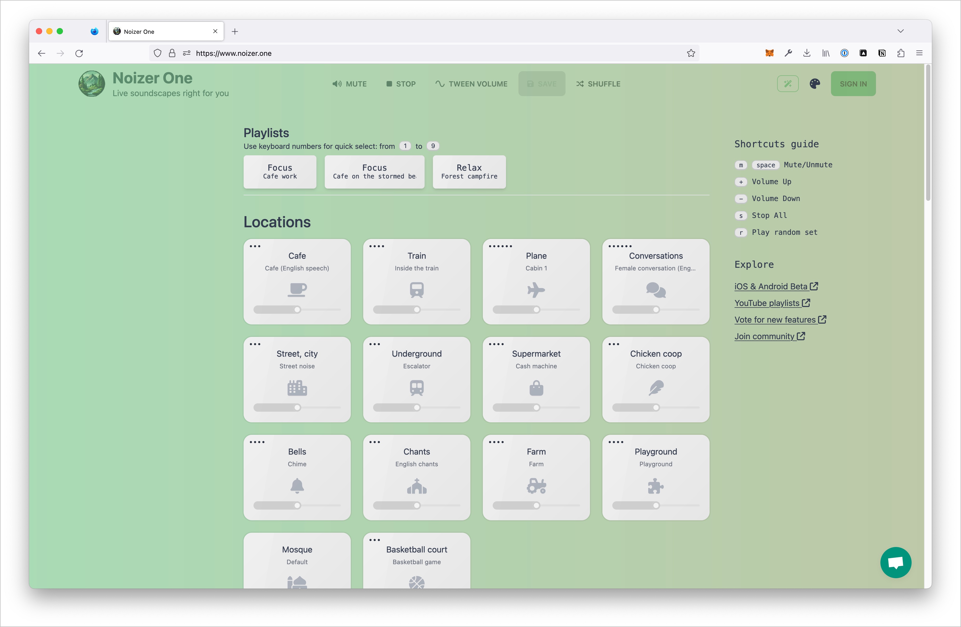Click the bell icon in Bells card
961x627 pixels.
[297, 485]
